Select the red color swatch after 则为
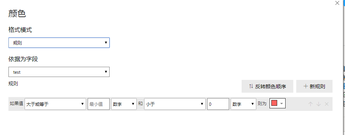Image resolution: width=345 pixels, height=135 pixels. coord(274,103)
